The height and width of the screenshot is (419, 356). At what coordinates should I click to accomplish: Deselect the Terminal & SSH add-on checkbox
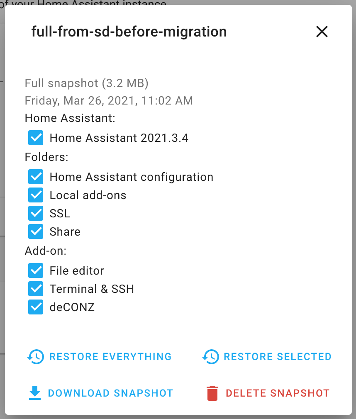point(36,289)
